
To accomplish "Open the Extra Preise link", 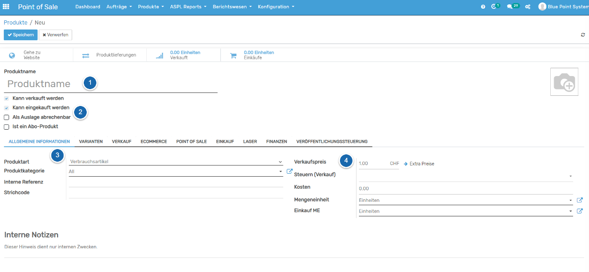I will click(419, 164).
